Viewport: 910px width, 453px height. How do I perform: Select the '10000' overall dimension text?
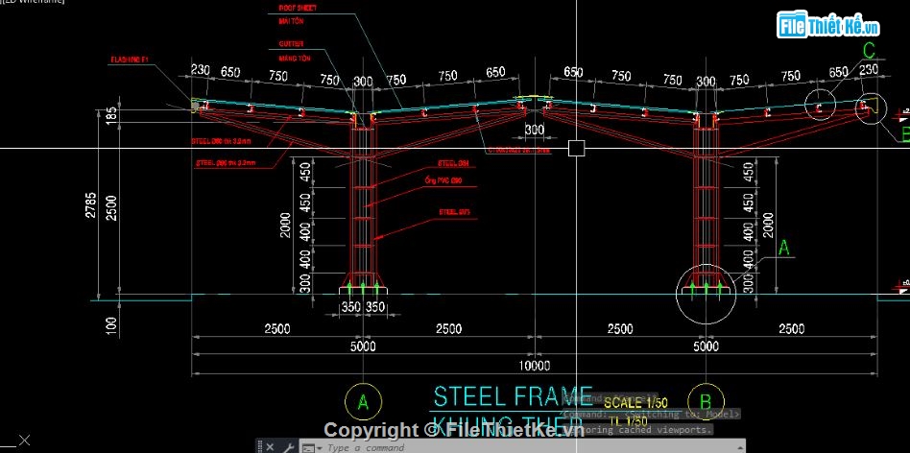pos(535,366)
